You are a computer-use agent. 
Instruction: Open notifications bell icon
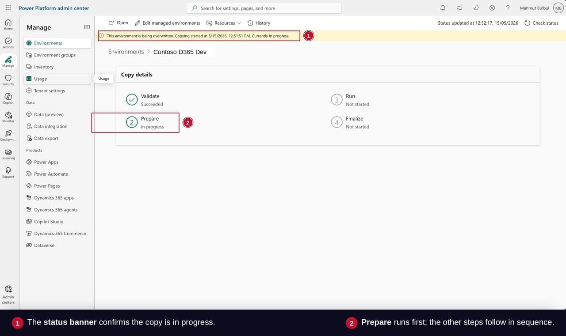(443, 8)
